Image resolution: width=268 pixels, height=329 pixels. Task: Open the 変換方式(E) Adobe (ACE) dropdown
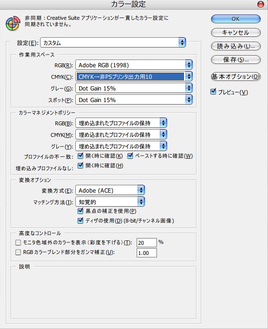point(110,190)
